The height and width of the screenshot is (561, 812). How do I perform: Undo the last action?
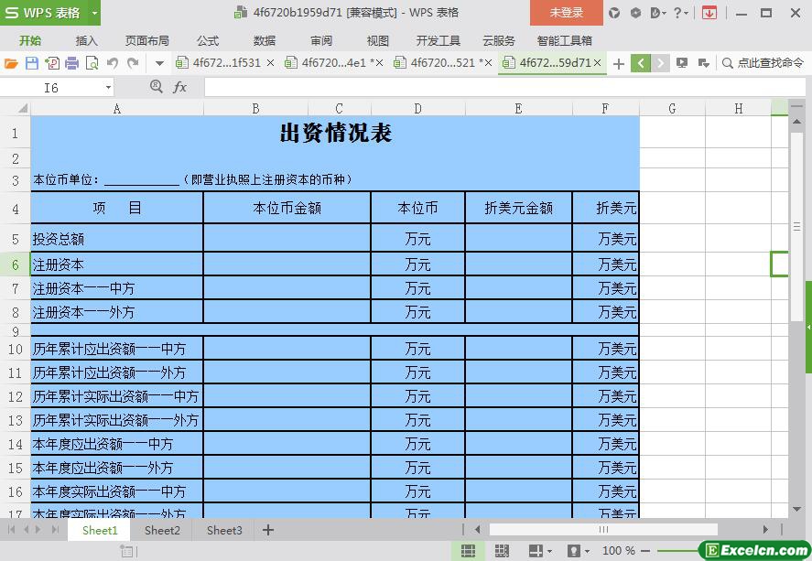(113, 63)
